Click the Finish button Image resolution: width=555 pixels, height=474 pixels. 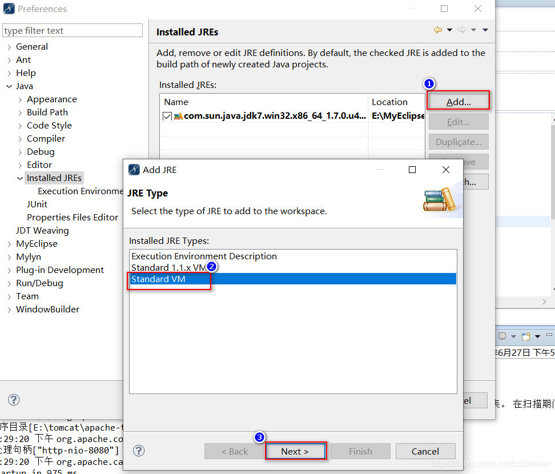coord(360,451)
